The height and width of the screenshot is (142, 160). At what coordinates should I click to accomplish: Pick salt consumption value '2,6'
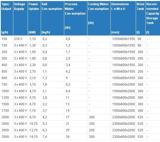click(x=45, y=98)
